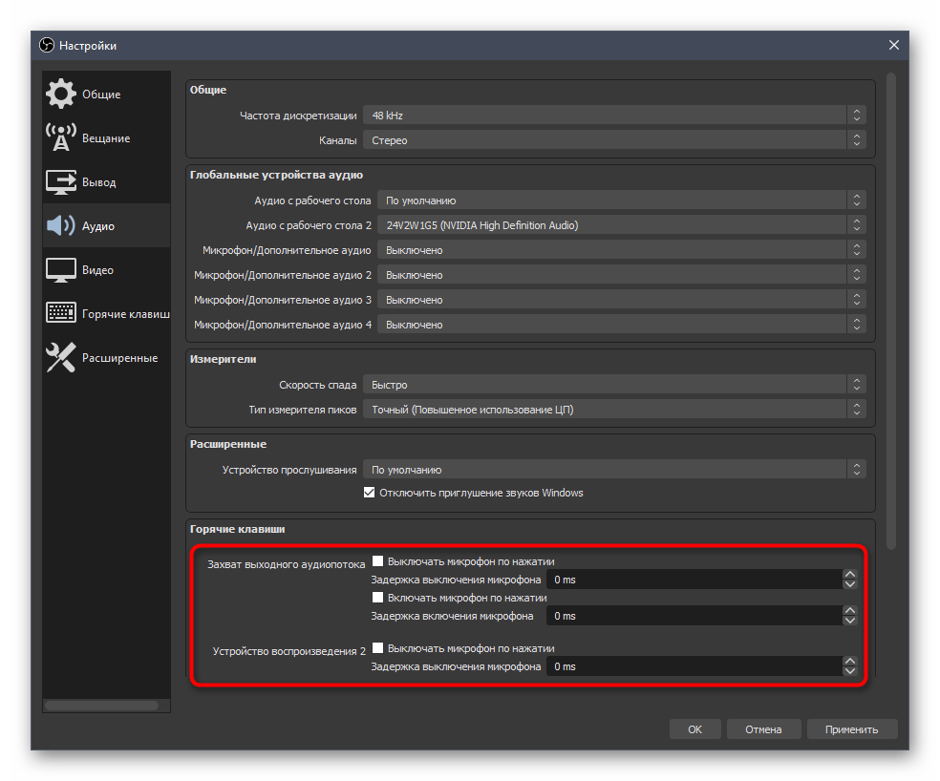
Task: Enable Включать микрофон по нажатии checkbox
Action: click(378, 597)
